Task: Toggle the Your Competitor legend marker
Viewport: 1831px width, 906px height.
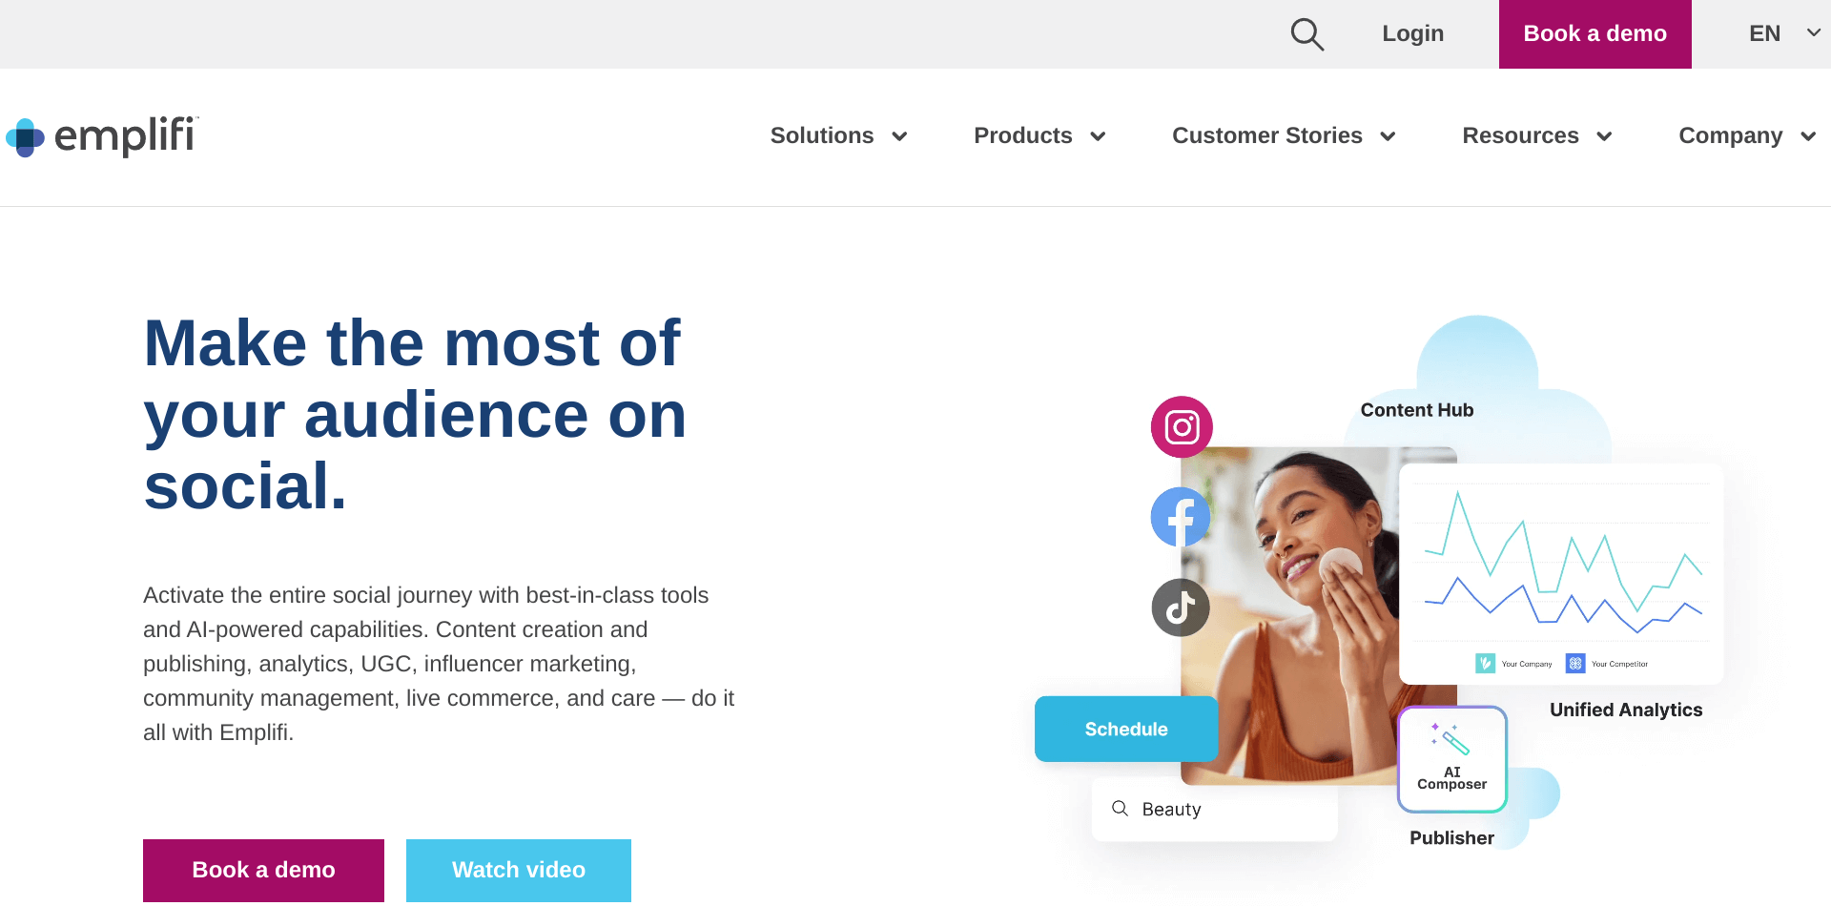Action: click(1576, 663)
